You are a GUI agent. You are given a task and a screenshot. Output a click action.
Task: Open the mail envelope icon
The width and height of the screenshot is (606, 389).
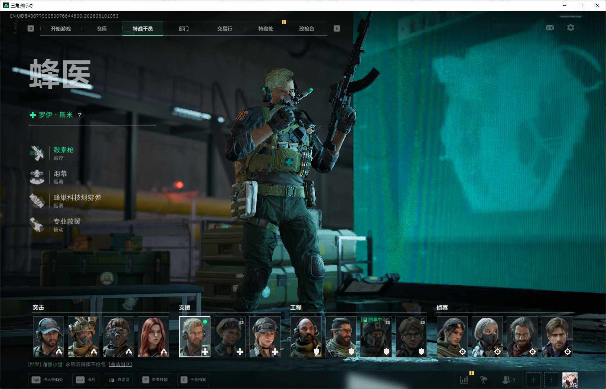[x=550, y=28]
